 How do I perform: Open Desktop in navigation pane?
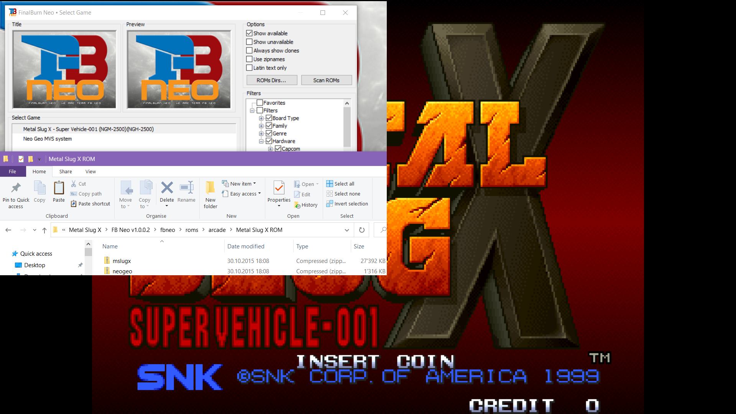(x=34, y=265)
